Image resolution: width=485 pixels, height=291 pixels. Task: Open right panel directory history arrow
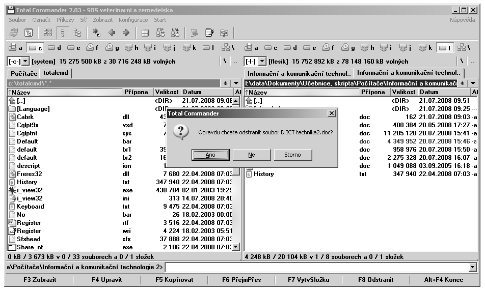point(473,83)
